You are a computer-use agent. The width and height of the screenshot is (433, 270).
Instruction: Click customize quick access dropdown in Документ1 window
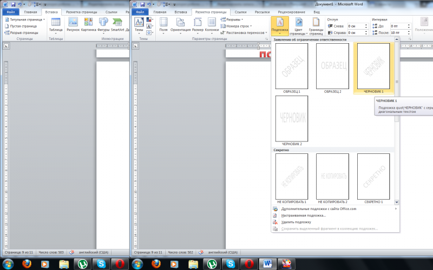174,4
